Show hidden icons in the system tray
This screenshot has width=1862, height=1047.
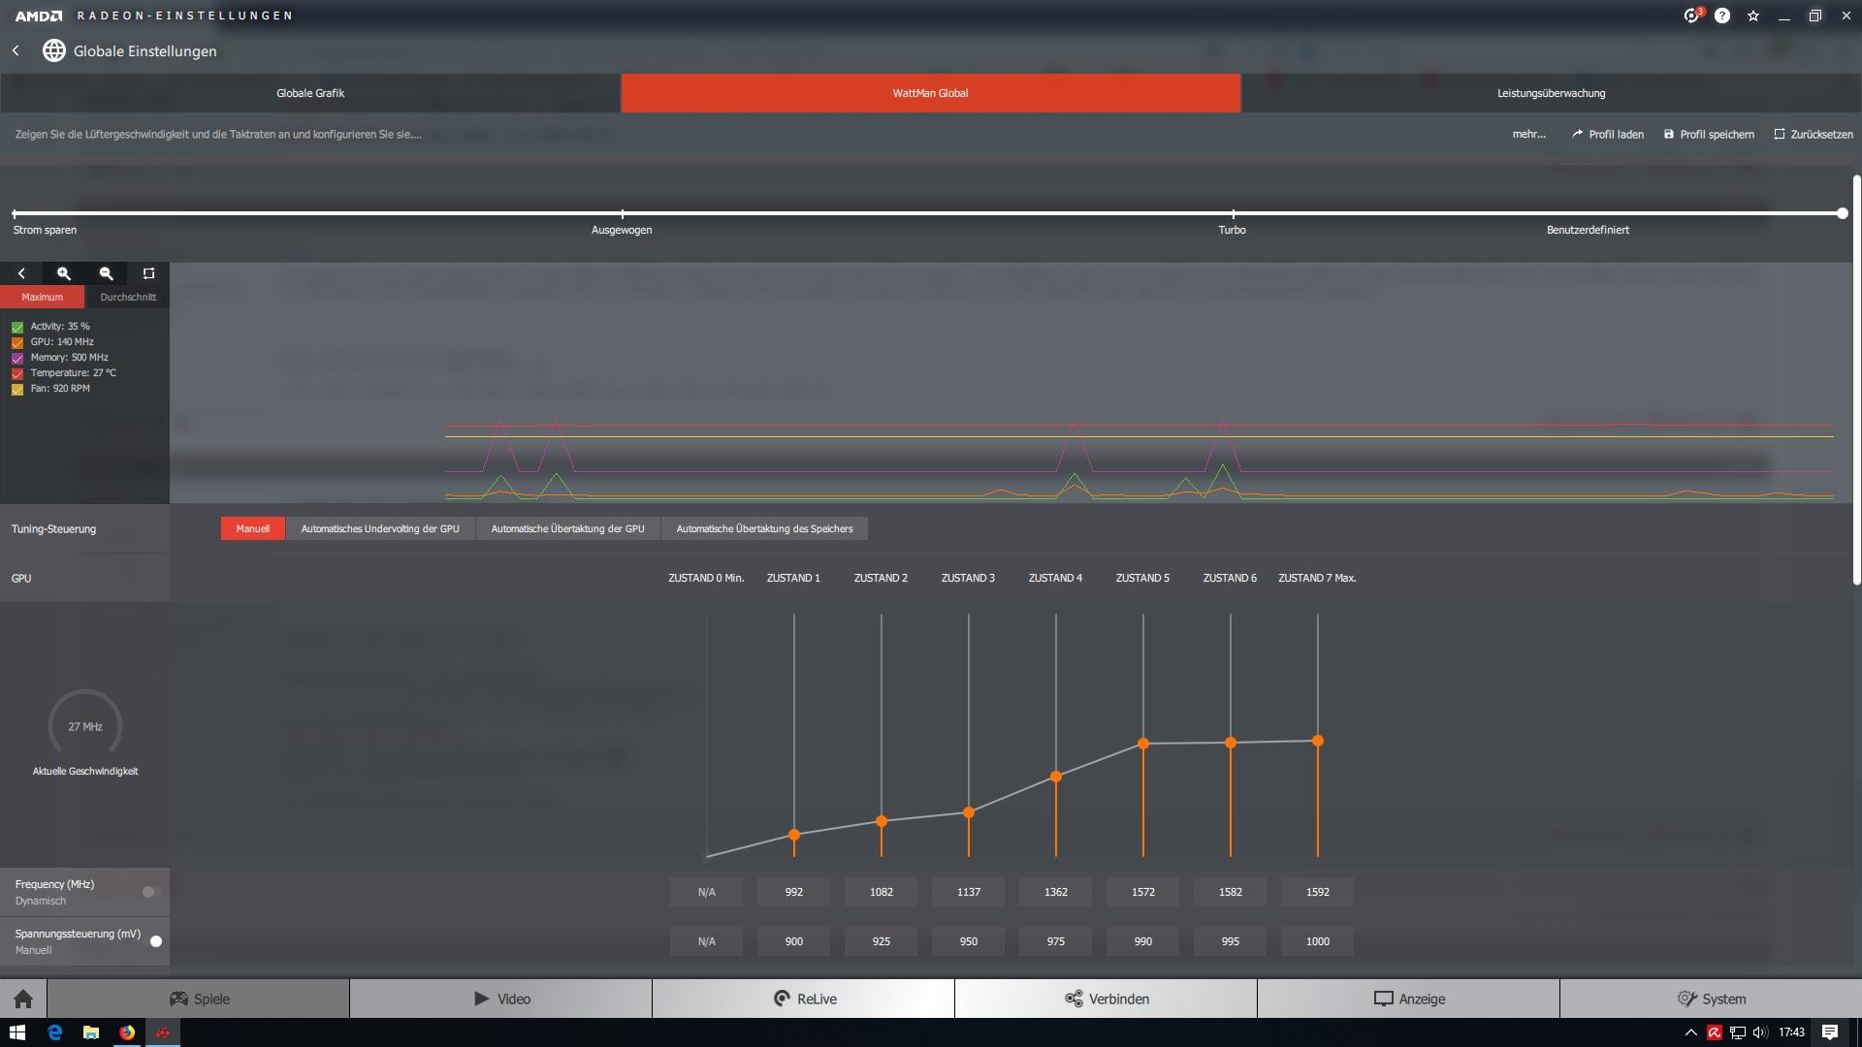1690,1032
